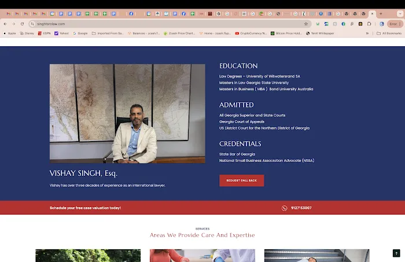Expand the Imported From Safari bookmark folder
Screen dimensions: 405x262
click(108, 34)
